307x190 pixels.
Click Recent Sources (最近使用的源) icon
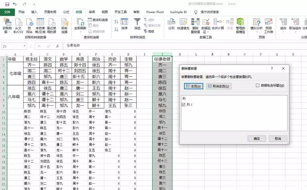51,22
